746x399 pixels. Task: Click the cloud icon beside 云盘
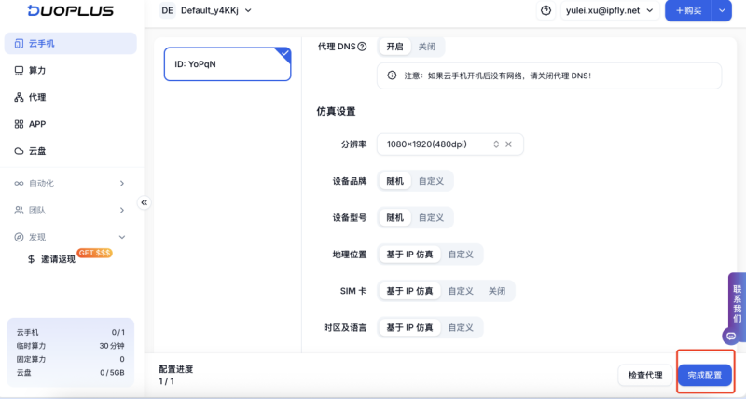pos(19,151)
